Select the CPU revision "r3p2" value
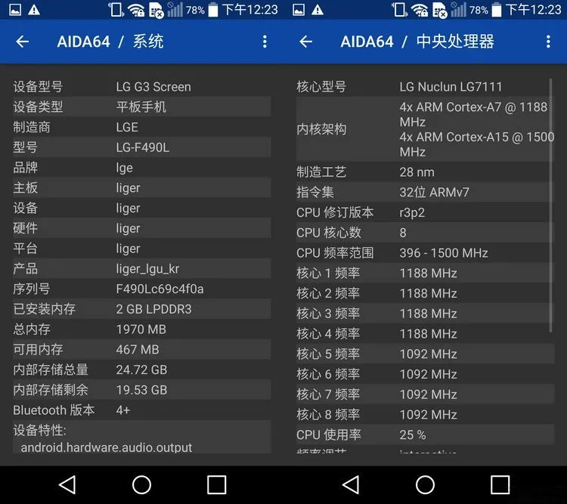The width and height of the screenshot is (567, 504). pos(412,212)
